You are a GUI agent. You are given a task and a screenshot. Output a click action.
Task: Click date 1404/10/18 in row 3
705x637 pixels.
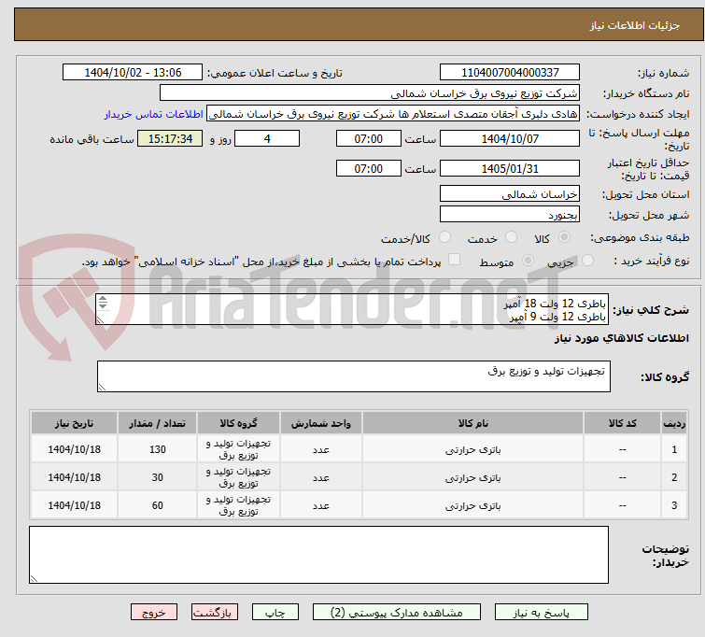point(74,505)
